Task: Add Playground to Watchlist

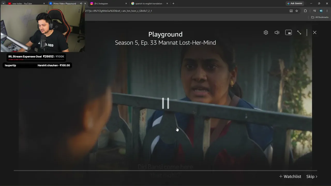Action: (x=290, y=176)
